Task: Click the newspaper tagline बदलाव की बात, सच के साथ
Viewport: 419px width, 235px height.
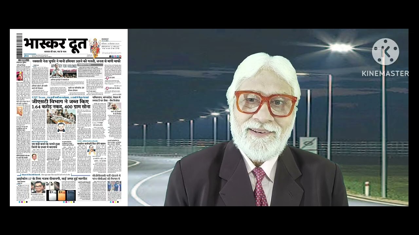Action: coord(56,52)
